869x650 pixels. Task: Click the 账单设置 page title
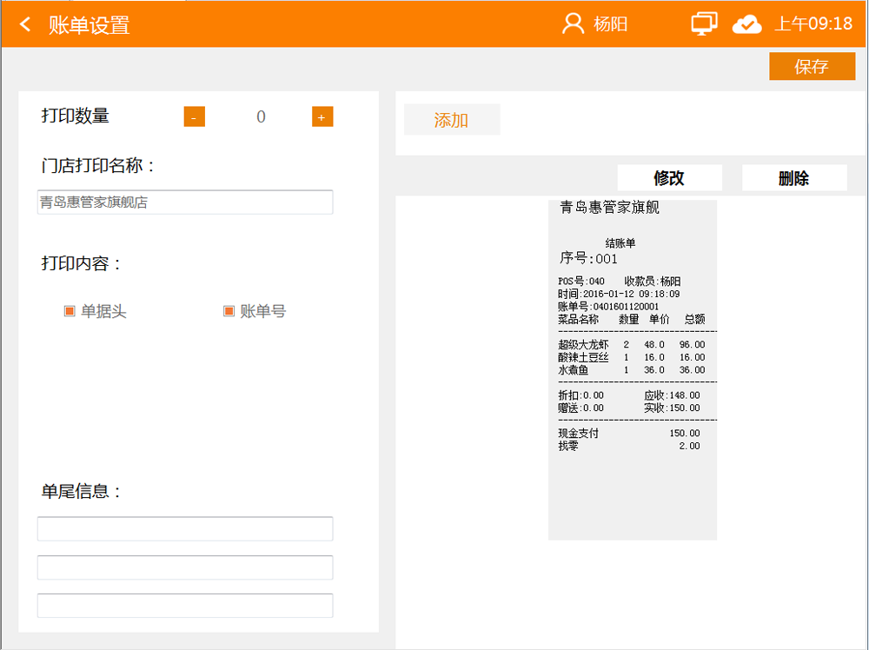pyautogui.click(x=90, y=25)
